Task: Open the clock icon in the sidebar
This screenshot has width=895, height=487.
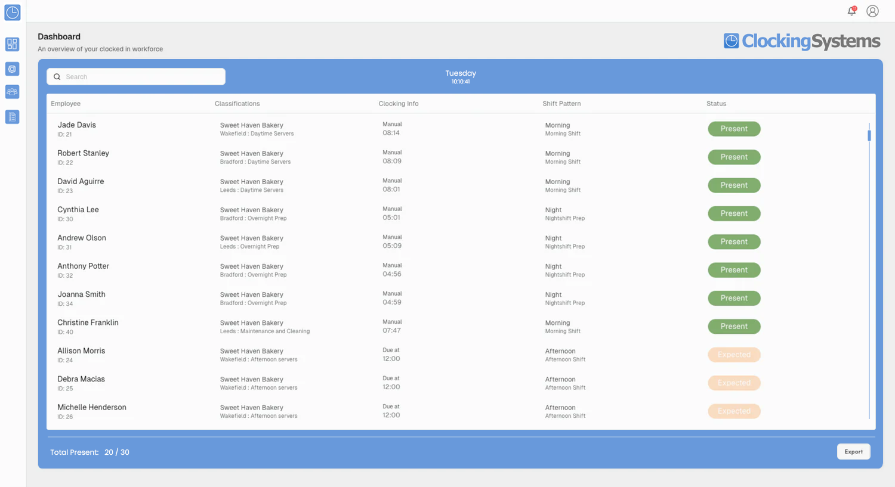Action: pos(12,13)
